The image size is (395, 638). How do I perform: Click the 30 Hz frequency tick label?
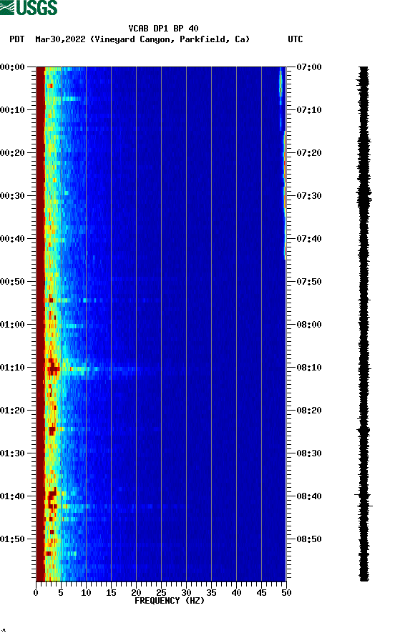point(186,593)
